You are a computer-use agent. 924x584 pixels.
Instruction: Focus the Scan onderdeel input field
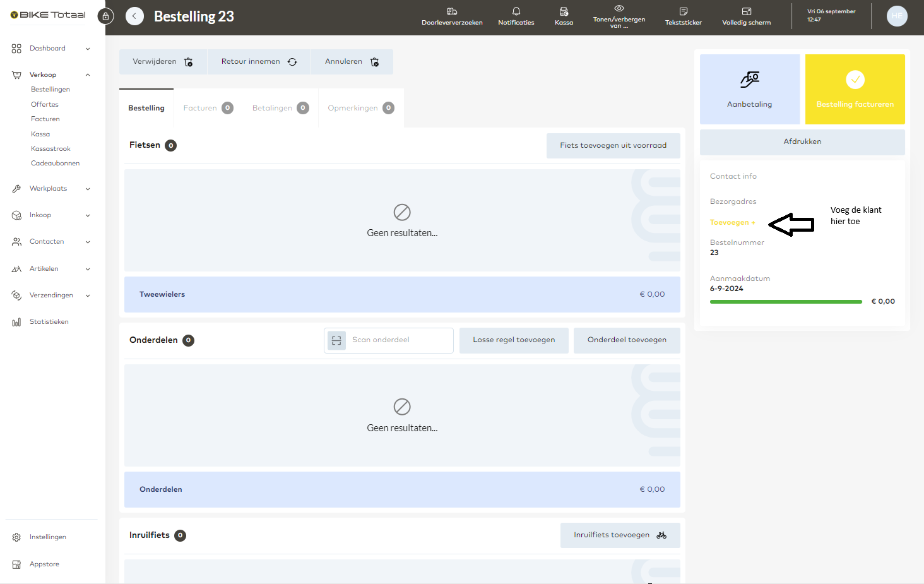pyautogui.click(x=400, y=340)
